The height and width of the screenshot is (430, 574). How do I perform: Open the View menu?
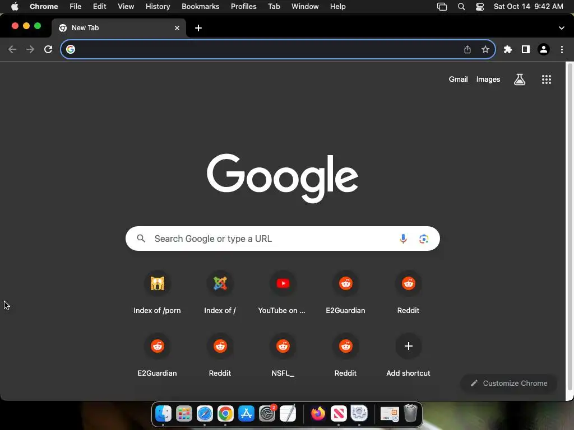tap(126, 7)
